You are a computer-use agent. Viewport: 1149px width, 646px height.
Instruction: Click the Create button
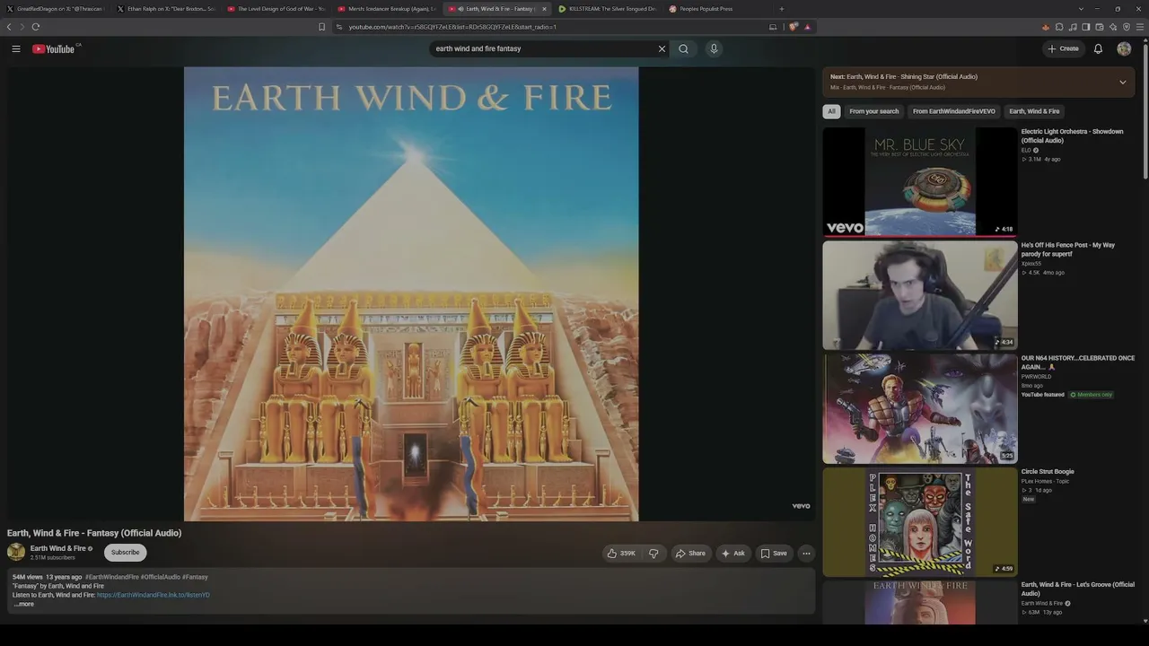1064,48
